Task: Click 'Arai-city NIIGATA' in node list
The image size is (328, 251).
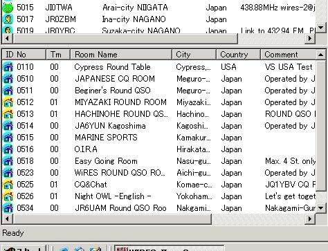Action: [135, 8]
